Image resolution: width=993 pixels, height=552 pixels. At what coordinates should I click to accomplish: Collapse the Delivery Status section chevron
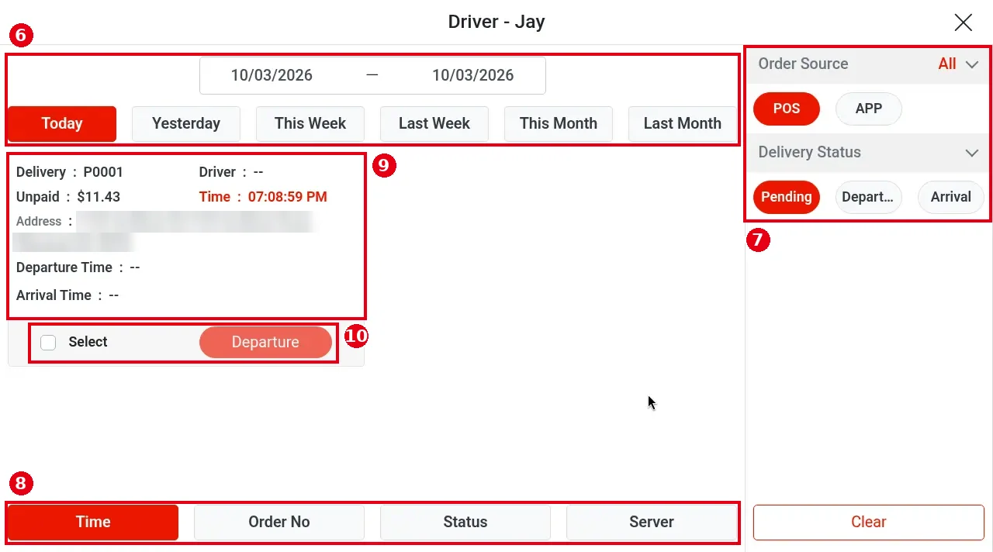click(x=972, y=153)
